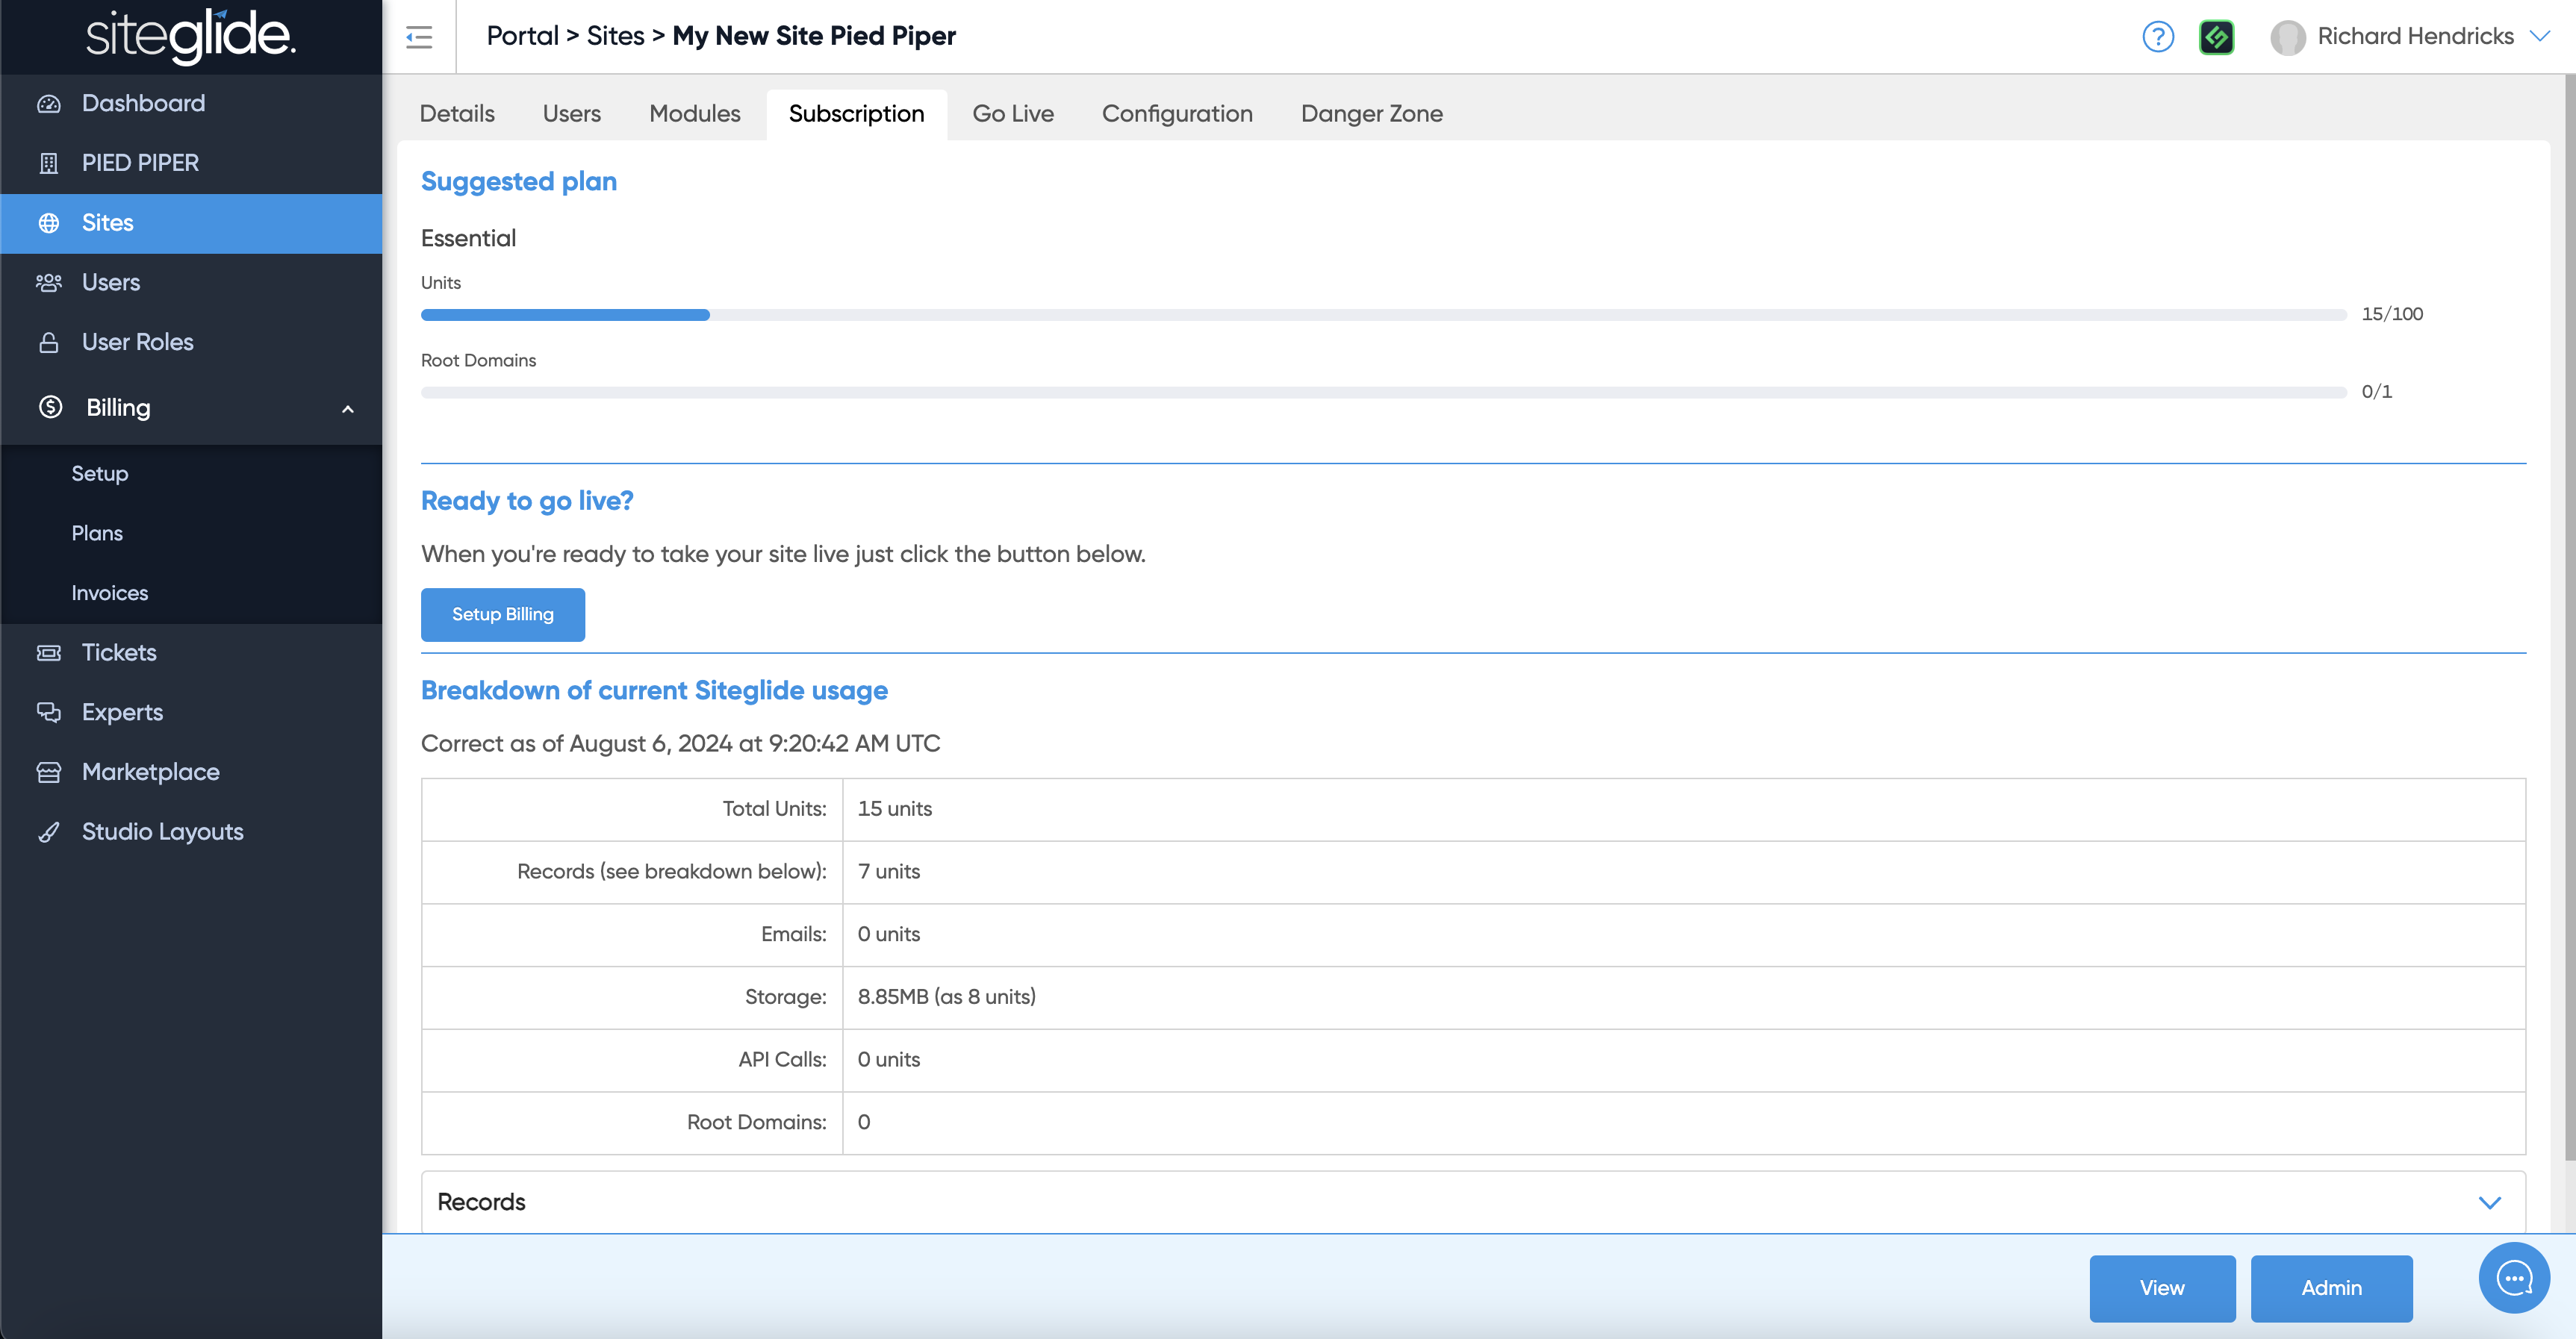The width and height of the screenshot is (2576, 1339).
Task: Collapse the Billing menu chevron
Action: pyautogui.click(x=347, y=409)
